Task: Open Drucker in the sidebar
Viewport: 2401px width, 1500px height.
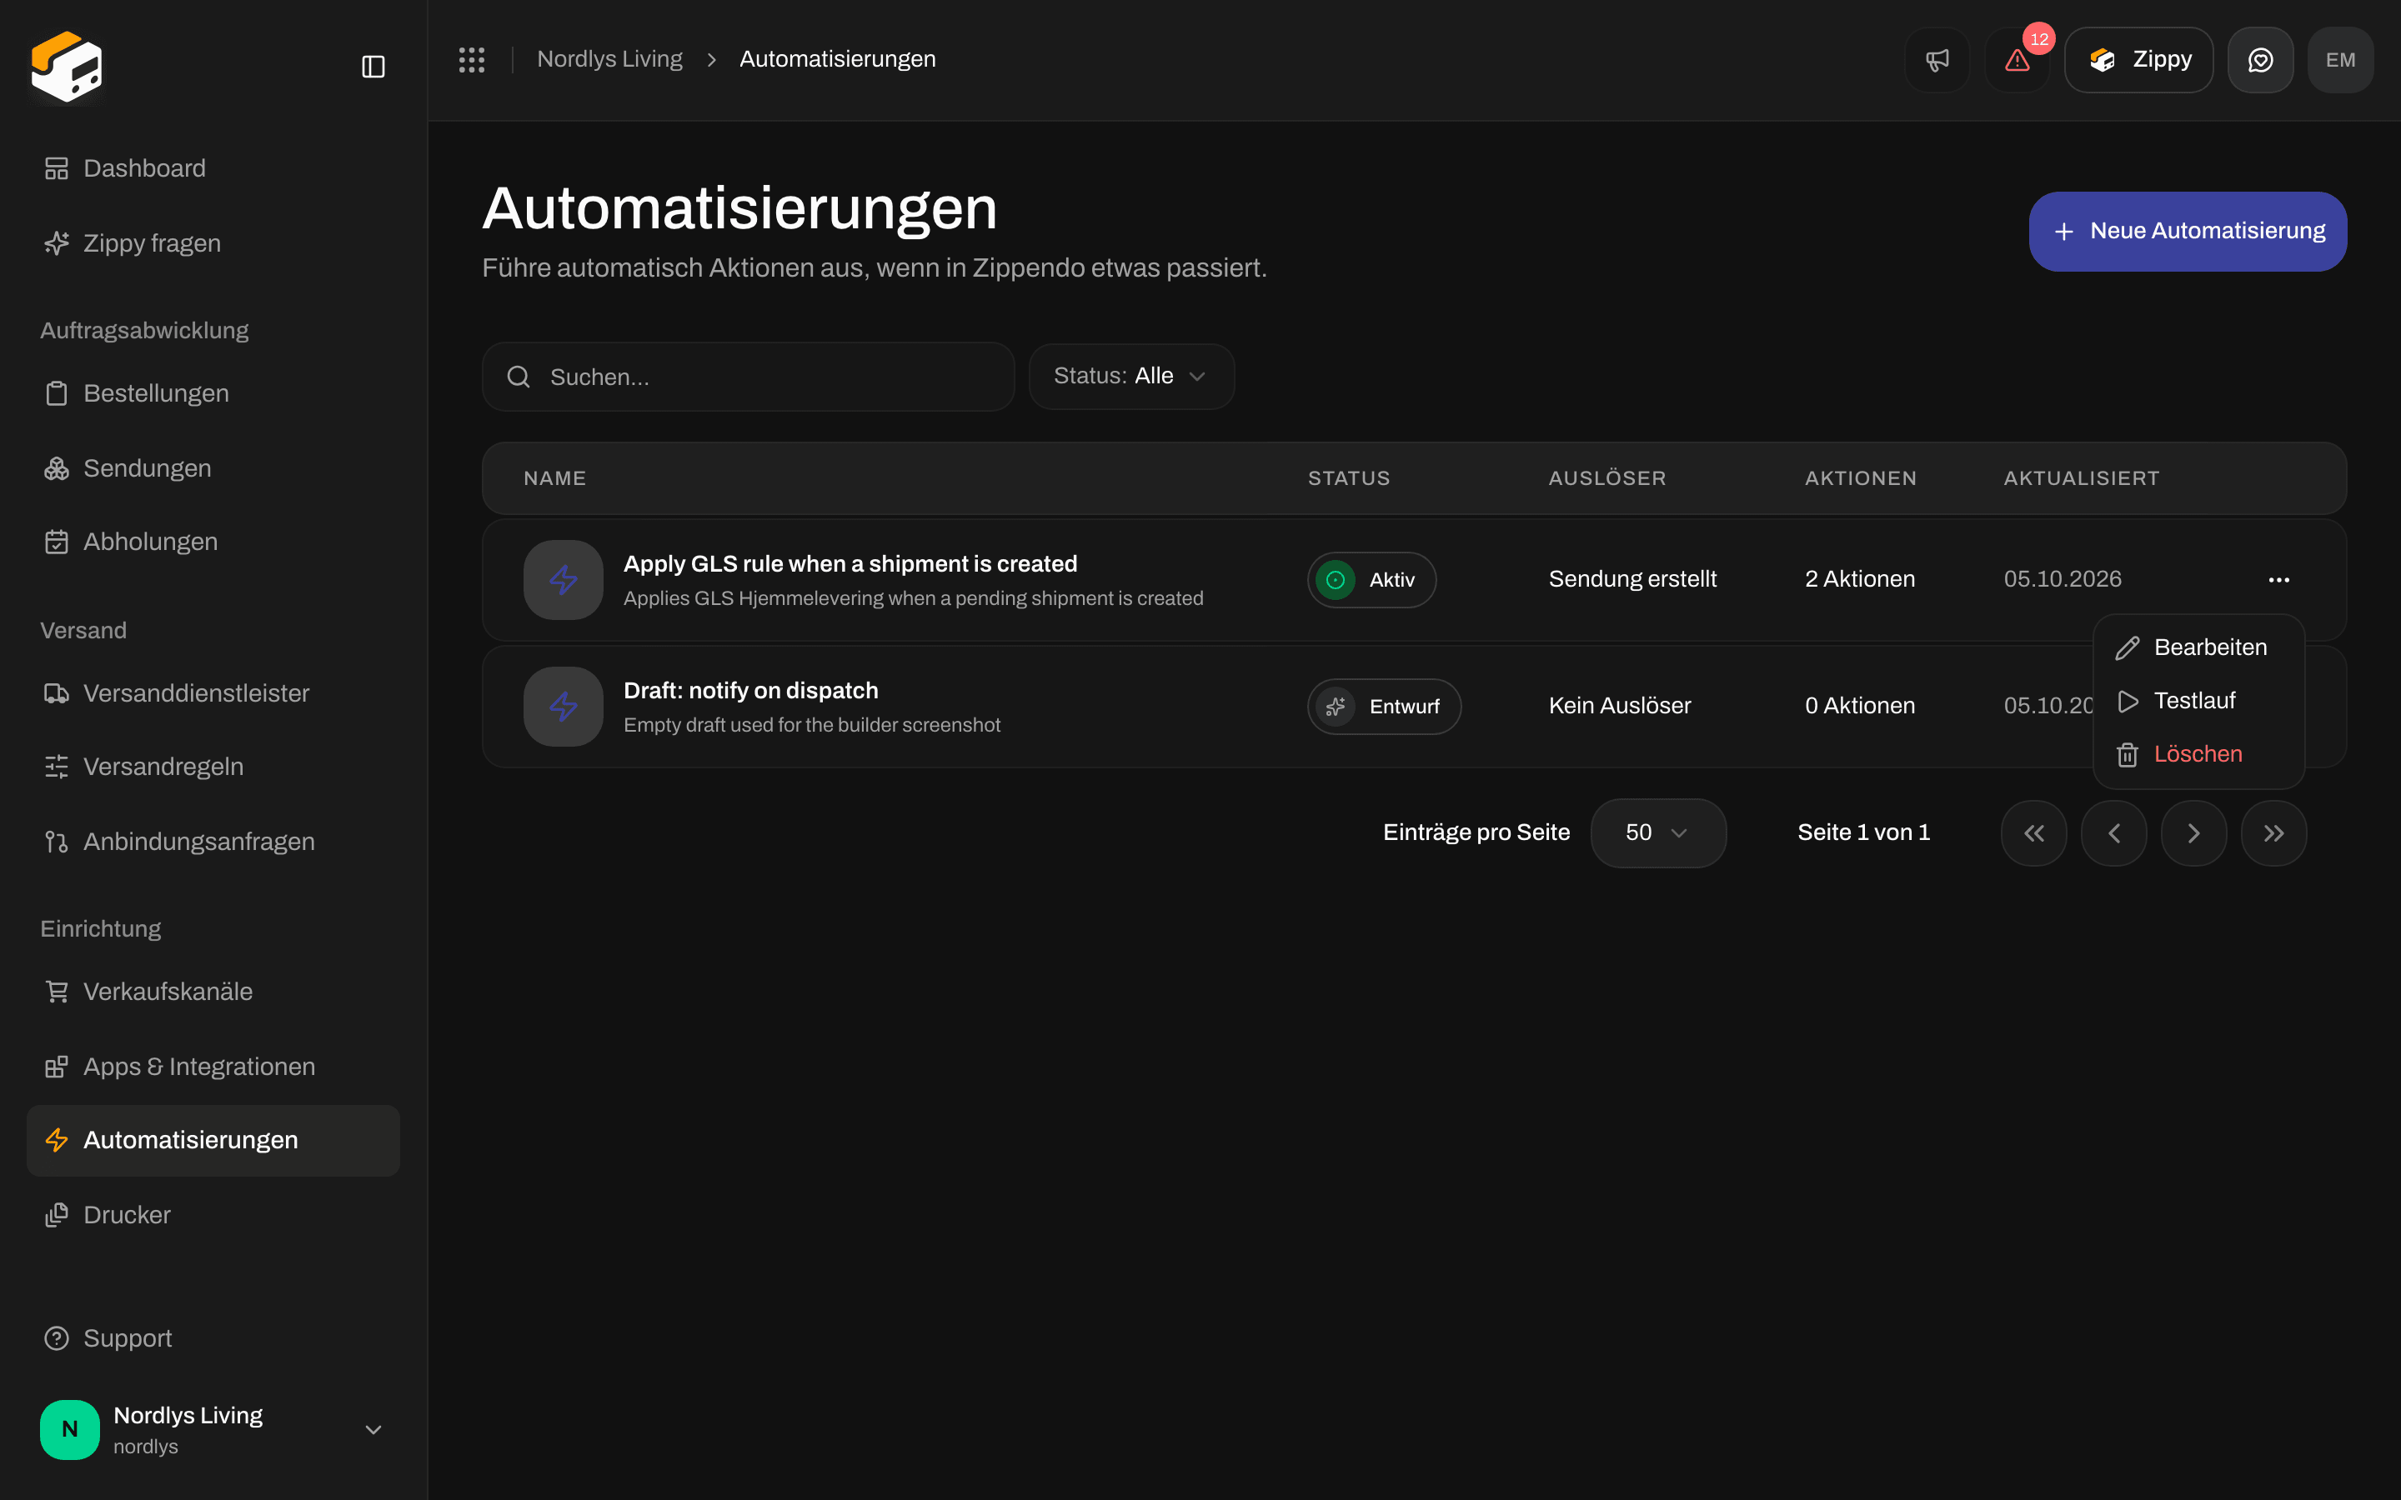Action: point(213,1215)
